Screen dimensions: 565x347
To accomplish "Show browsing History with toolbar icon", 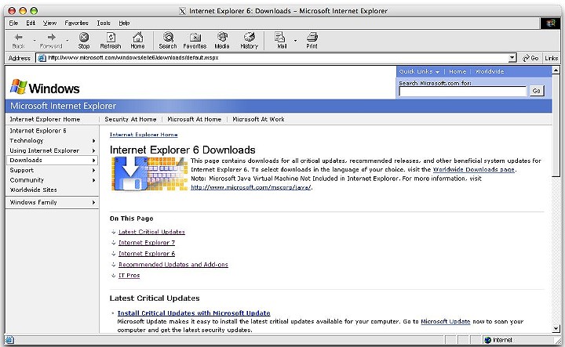I will [249, 37].
